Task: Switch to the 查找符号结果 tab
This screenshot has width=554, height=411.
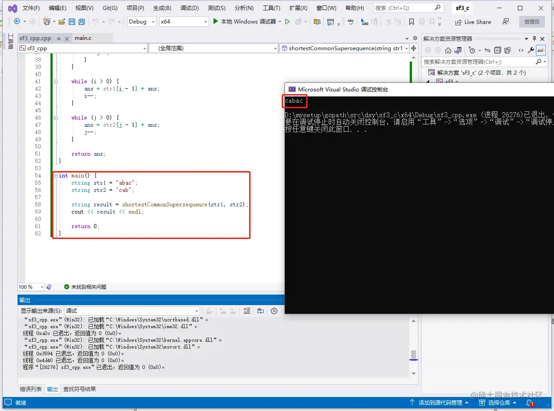Action: point(79,389)
